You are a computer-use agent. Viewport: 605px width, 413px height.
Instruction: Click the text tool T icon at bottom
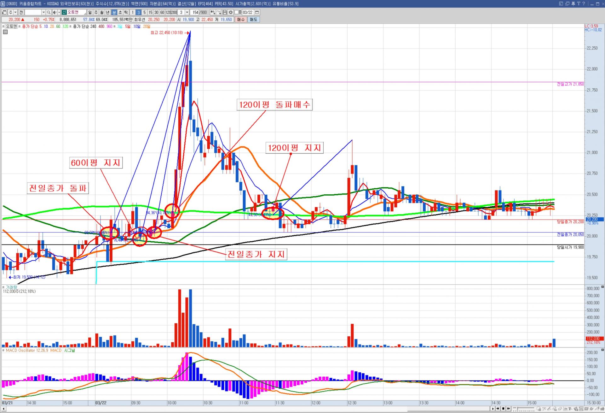569,409
